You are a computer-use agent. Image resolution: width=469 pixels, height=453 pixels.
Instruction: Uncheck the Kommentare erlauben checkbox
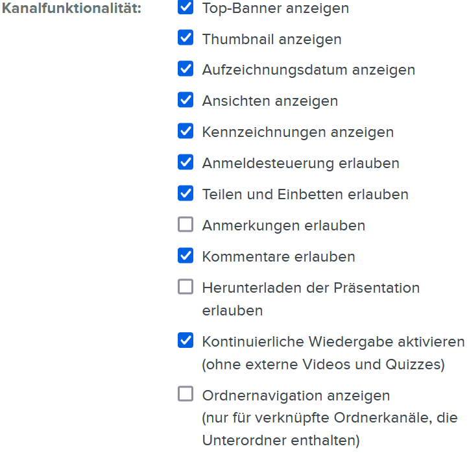[x=186, y=256]
